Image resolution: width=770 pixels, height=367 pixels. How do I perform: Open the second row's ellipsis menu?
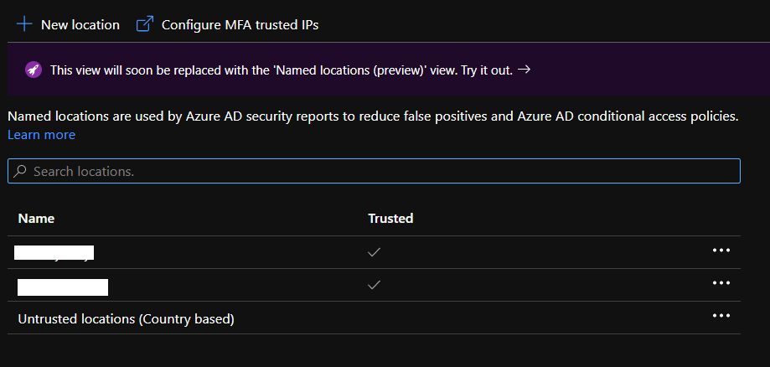click(721, 283)
